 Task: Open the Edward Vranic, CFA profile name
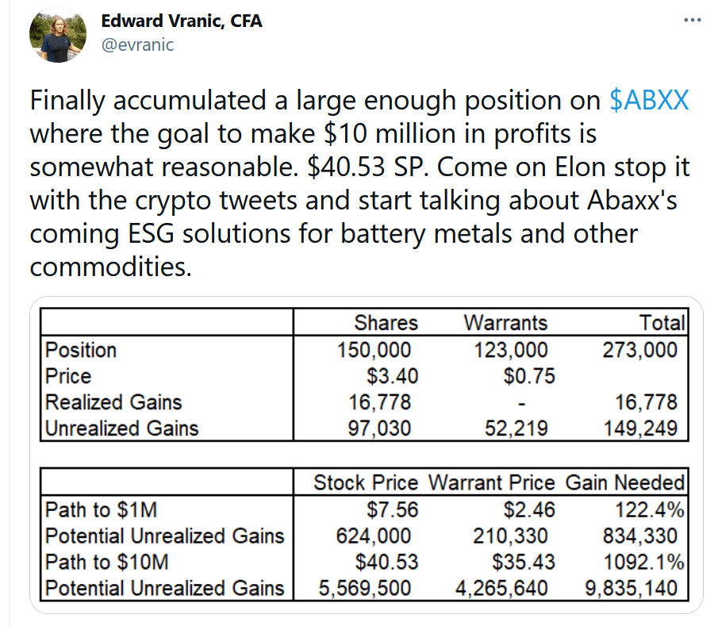[x=182, y=21]
